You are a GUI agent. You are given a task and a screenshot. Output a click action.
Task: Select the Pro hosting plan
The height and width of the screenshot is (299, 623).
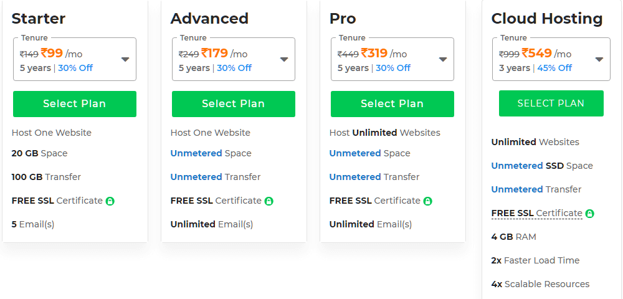[392, 103]
